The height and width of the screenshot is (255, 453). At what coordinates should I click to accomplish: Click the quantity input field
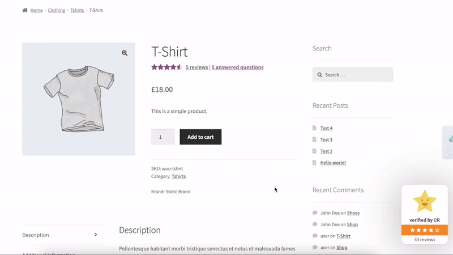pyautogui.click(x=163, y=137)
